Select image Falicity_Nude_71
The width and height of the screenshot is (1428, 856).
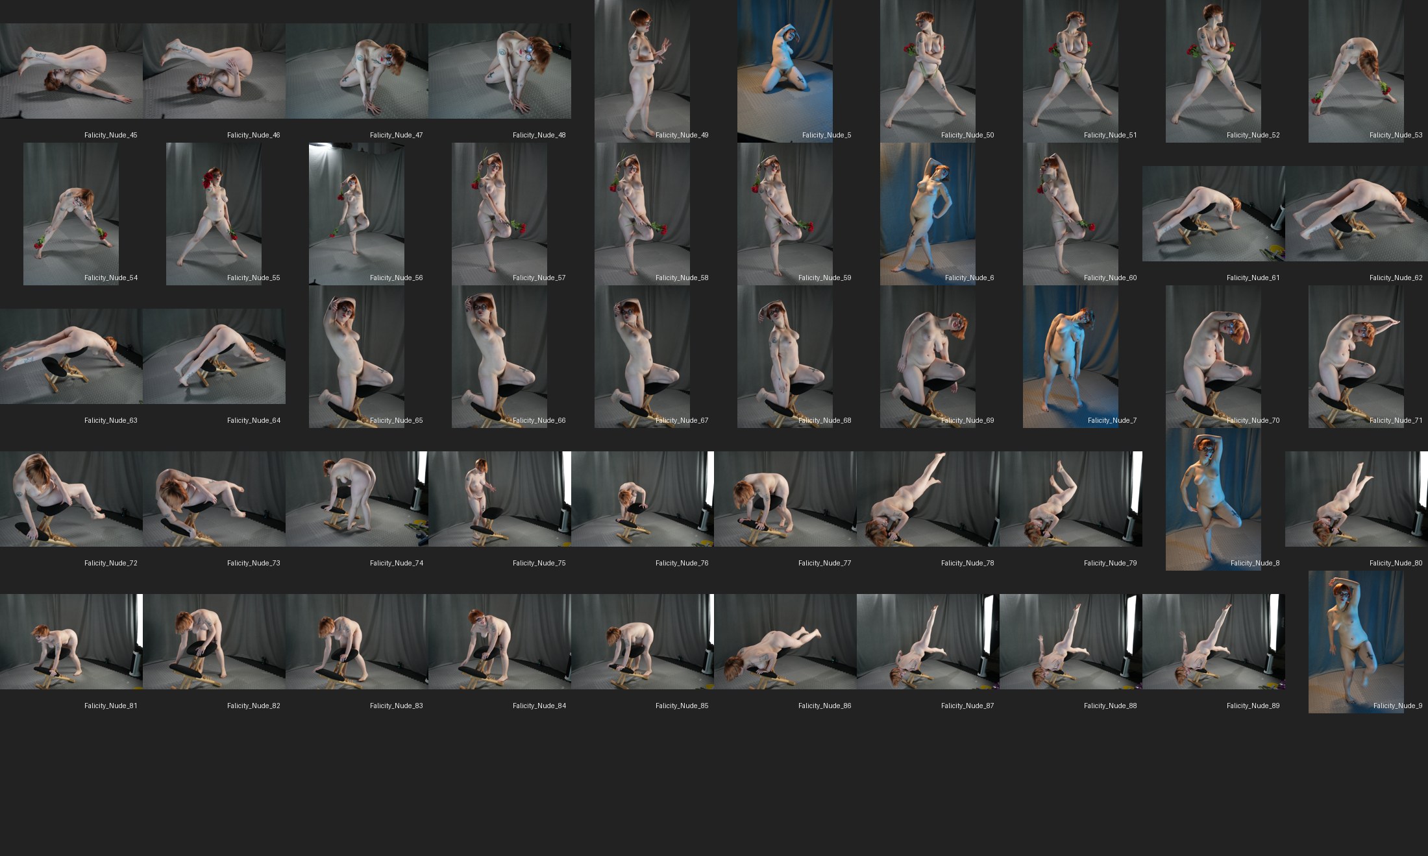[1356, 357]
